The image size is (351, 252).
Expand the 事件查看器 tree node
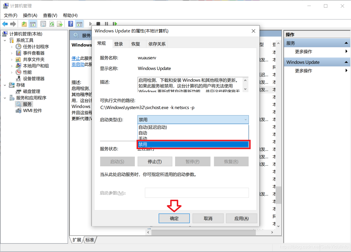12,53
